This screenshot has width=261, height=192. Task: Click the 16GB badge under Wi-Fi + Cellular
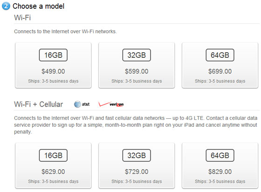tap(53, 155)
